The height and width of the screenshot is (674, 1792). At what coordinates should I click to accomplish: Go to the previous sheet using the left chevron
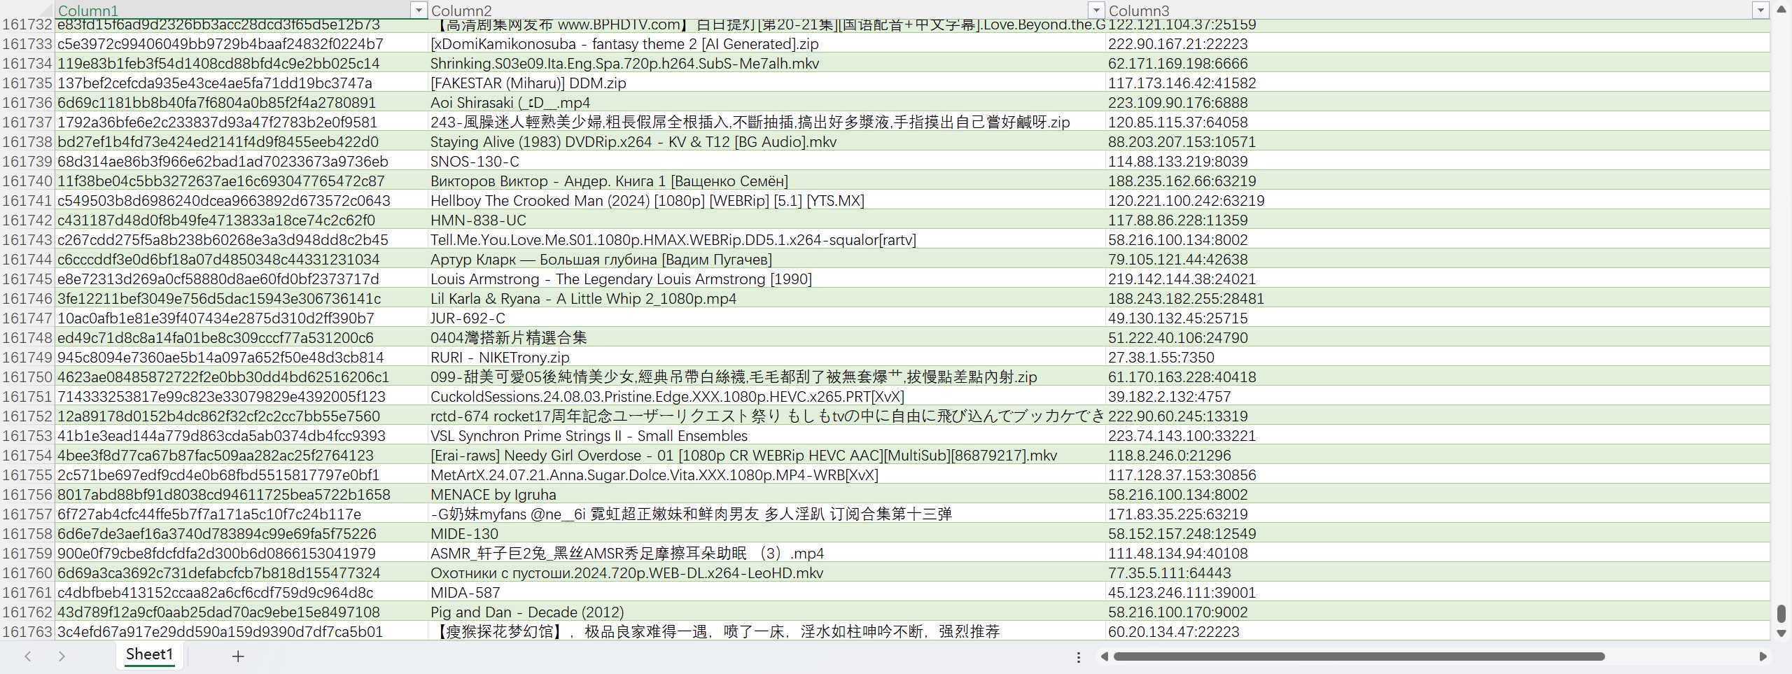click(28, 657)
